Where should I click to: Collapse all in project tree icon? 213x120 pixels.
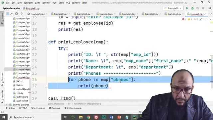pyautogui.click(x=22, y=14)
